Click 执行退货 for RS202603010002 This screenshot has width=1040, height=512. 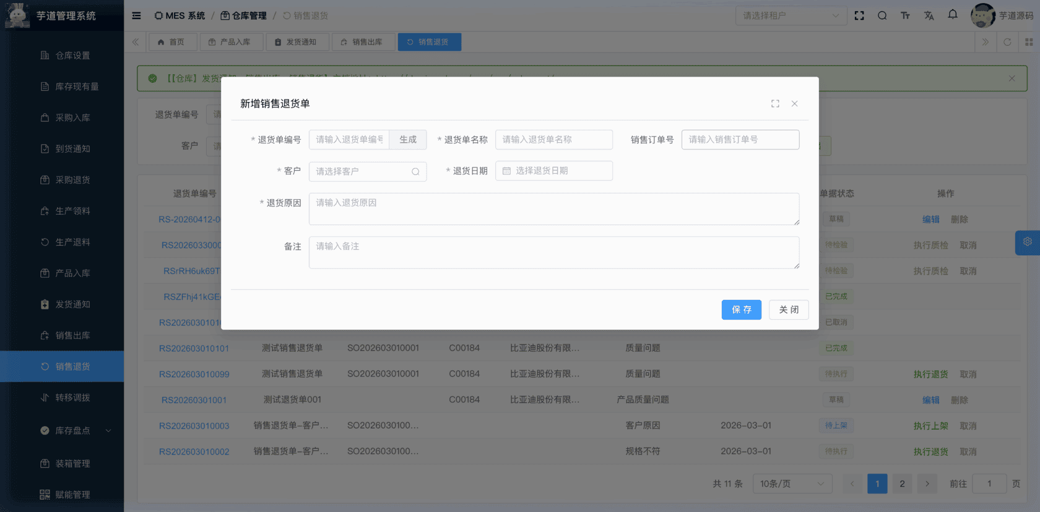pyautogui.click(x=930, y=451)
